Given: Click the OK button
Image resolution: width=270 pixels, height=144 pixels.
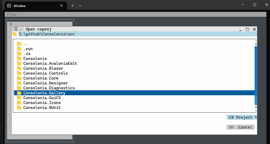Looking at the screenshot, I should click(x=231, y=127).
